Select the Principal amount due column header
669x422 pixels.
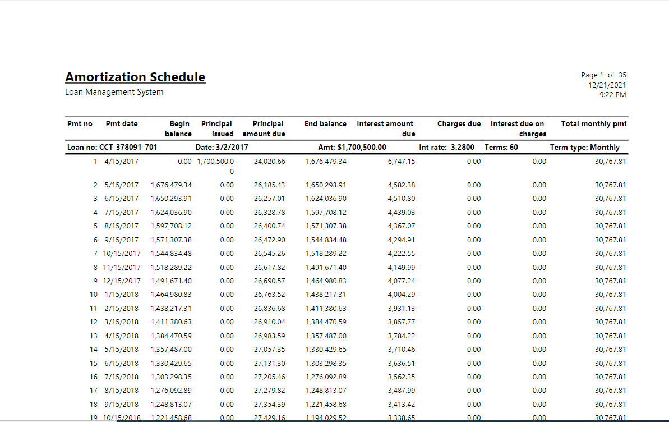[x=264, y=129]
